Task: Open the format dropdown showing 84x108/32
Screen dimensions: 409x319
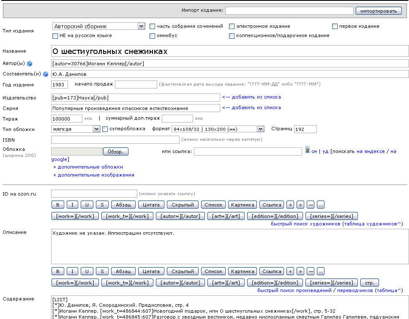Action: [260, 129]
